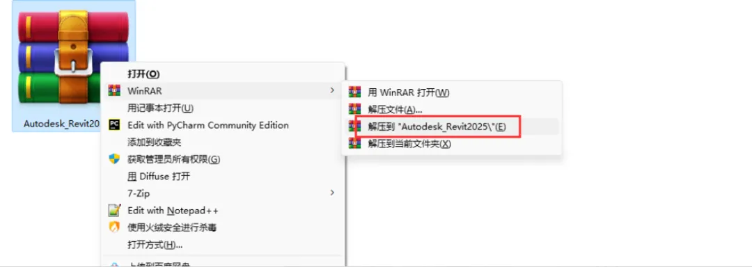Image resolution: width=752 pixels, height=267 pixels.
Task: Click the icon beside 解压到当前文件夹
Action: [354, 143]
